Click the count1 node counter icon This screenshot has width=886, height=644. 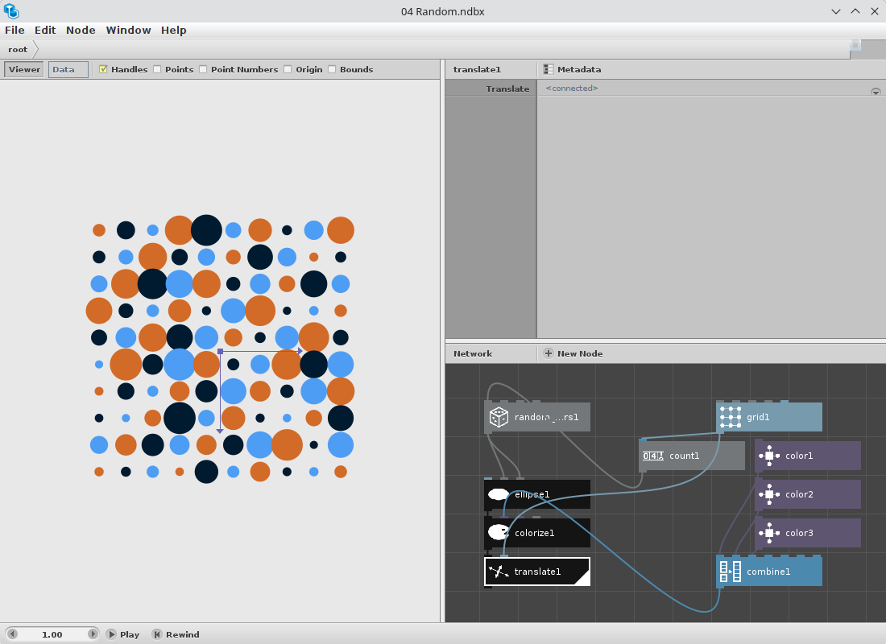[x=653, y=456]
